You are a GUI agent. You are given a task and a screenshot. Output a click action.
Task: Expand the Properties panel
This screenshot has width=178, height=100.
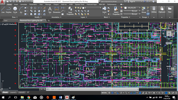pyautogui.click(x=126, y=17)
